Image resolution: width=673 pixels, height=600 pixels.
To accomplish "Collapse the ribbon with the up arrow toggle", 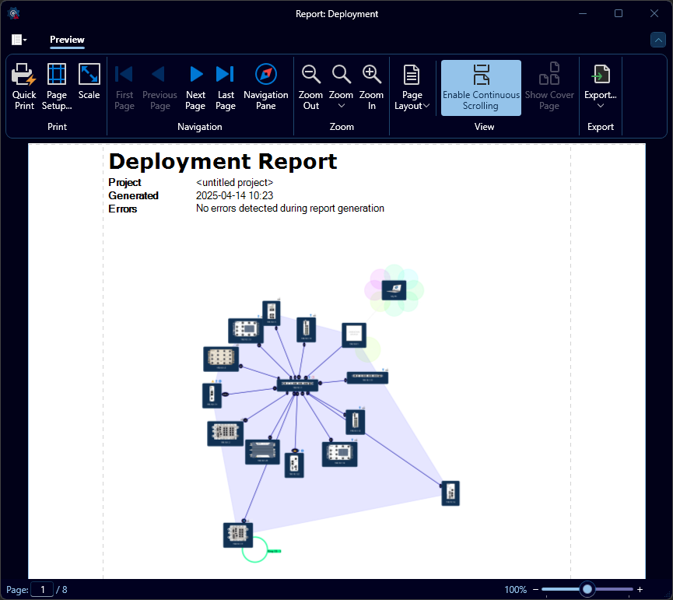I will (x=657, y=40).
